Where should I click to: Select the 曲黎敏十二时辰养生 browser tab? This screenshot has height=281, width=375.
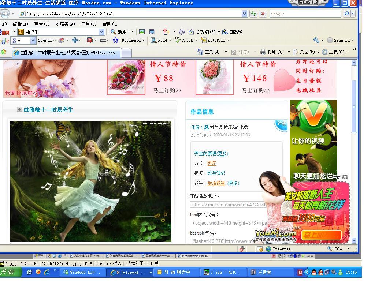click(x=67, y=53)
